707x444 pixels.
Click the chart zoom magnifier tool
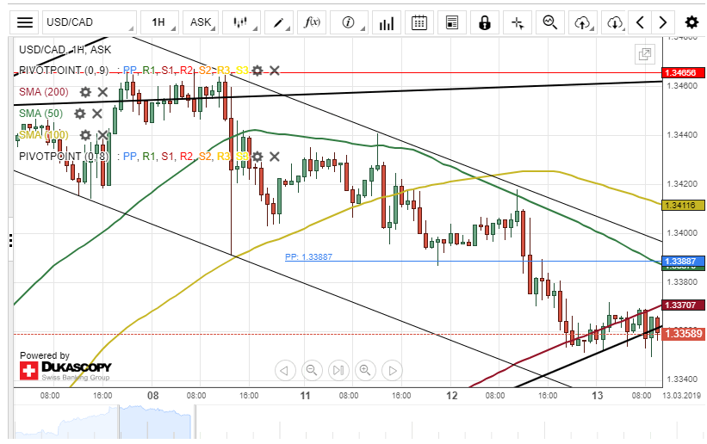tap(550, 22)
